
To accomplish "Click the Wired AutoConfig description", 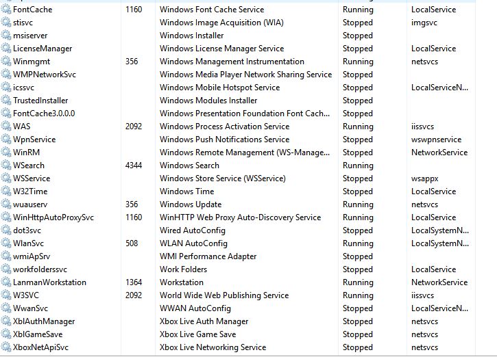I will 193,230.
